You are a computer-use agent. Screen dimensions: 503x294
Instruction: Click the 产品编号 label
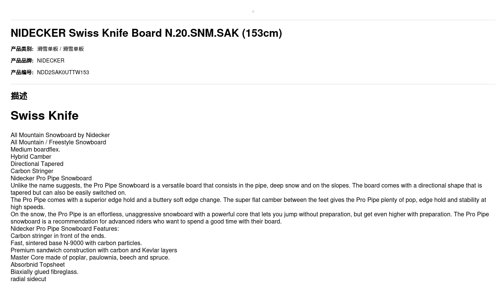click(x=22, y=72)
